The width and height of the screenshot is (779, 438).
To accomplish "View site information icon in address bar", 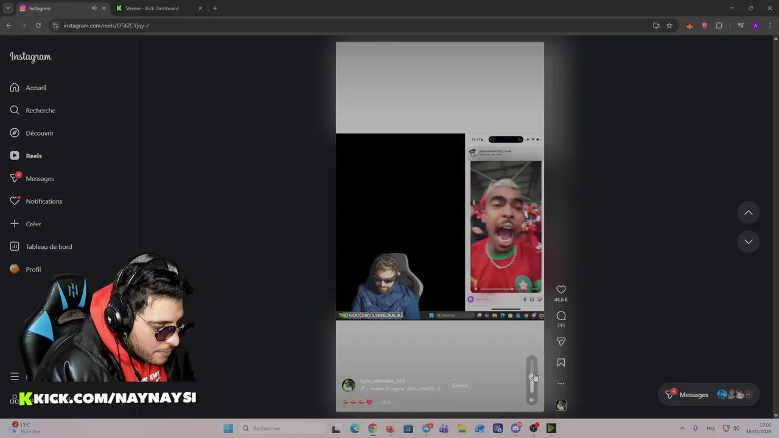I will pyautogui.click(x=55, y=26).
